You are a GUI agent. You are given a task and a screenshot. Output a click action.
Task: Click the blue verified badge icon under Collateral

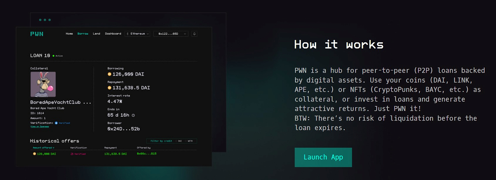coord(56,123)
